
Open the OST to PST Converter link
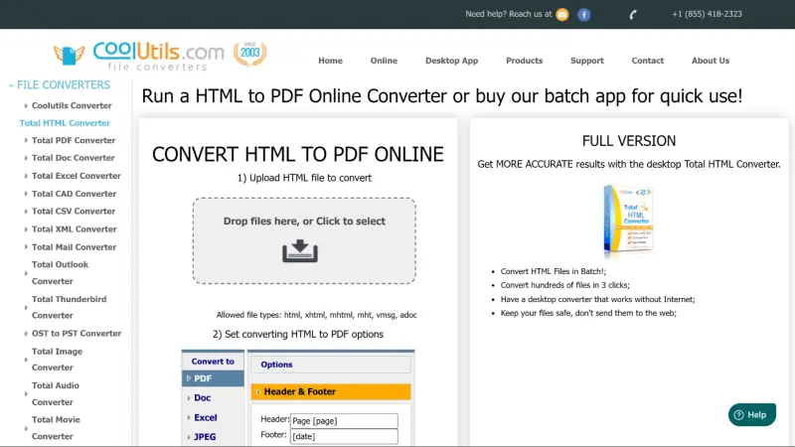click(x=77, y=333)
